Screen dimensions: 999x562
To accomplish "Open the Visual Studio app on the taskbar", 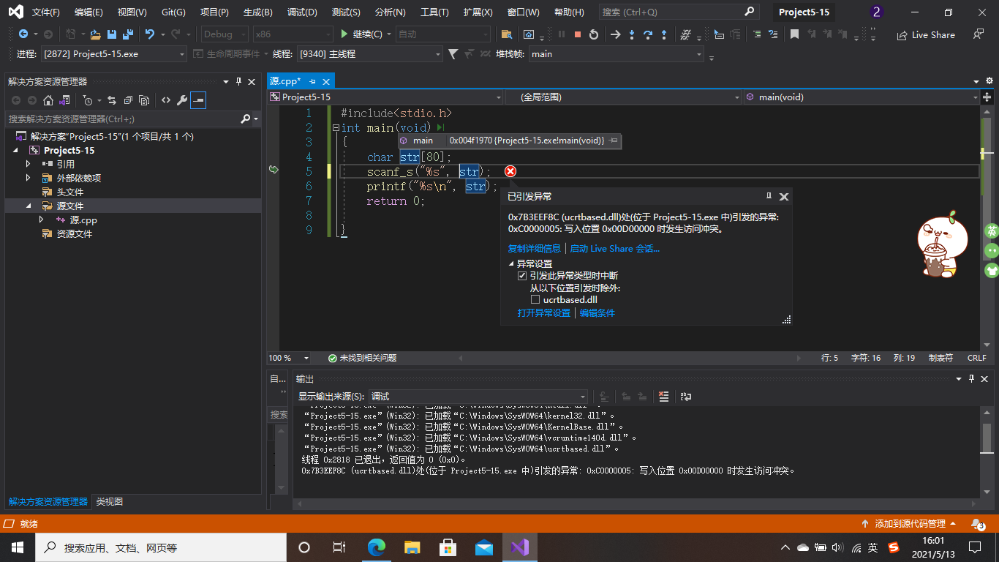I will tap(520, 547).
